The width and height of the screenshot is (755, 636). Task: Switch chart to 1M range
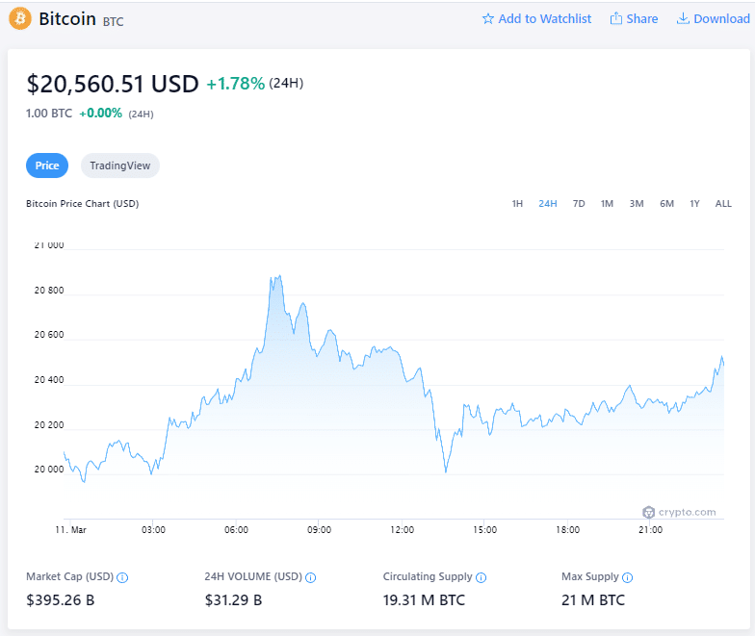pyautogui.click(x=607, y=204)
